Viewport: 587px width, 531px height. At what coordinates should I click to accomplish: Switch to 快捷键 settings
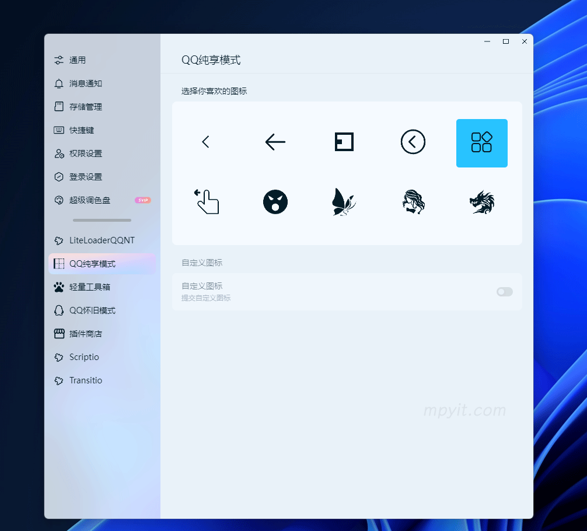pyautogui.click(x=102, y=130)
